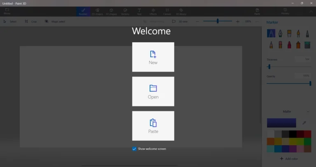Click the Opacity slider handle
316x167 pixels.
pos(310,83)
